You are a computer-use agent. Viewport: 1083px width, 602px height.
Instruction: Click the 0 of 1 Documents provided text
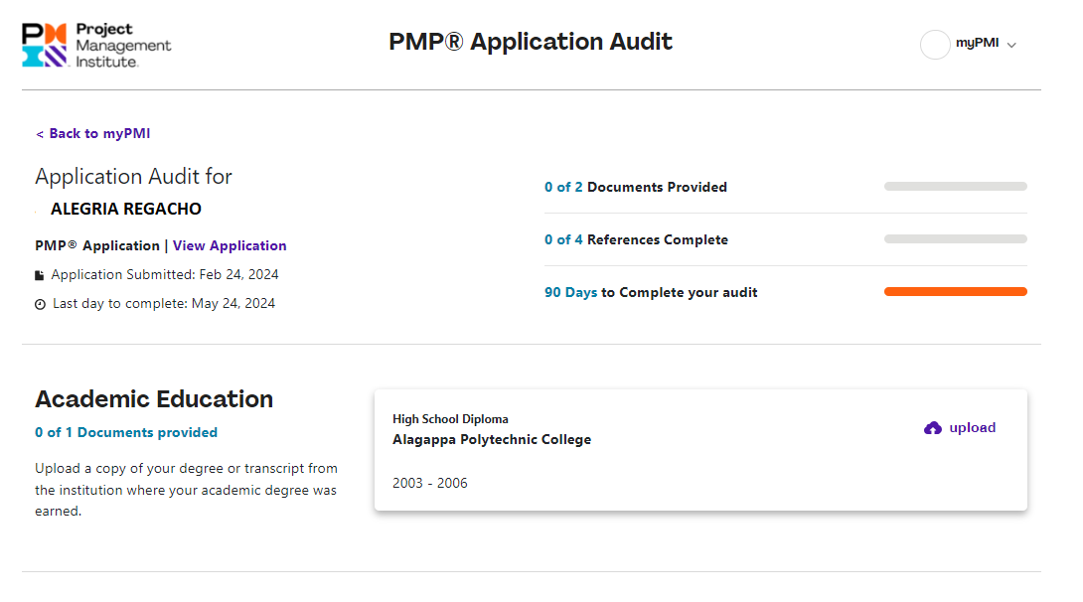tap(126, 432)
